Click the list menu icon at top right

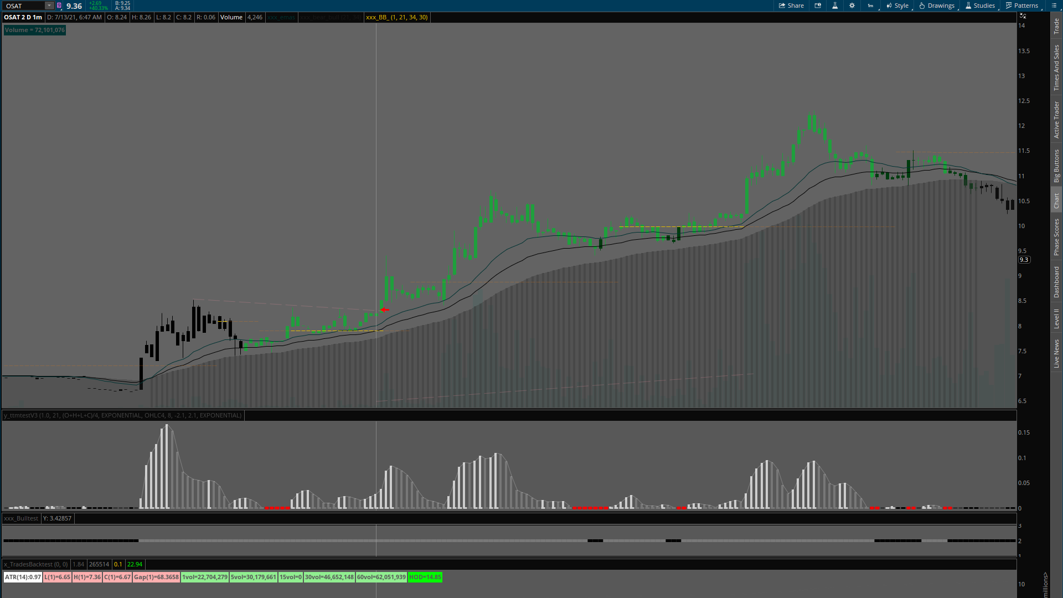point(1054,6)
